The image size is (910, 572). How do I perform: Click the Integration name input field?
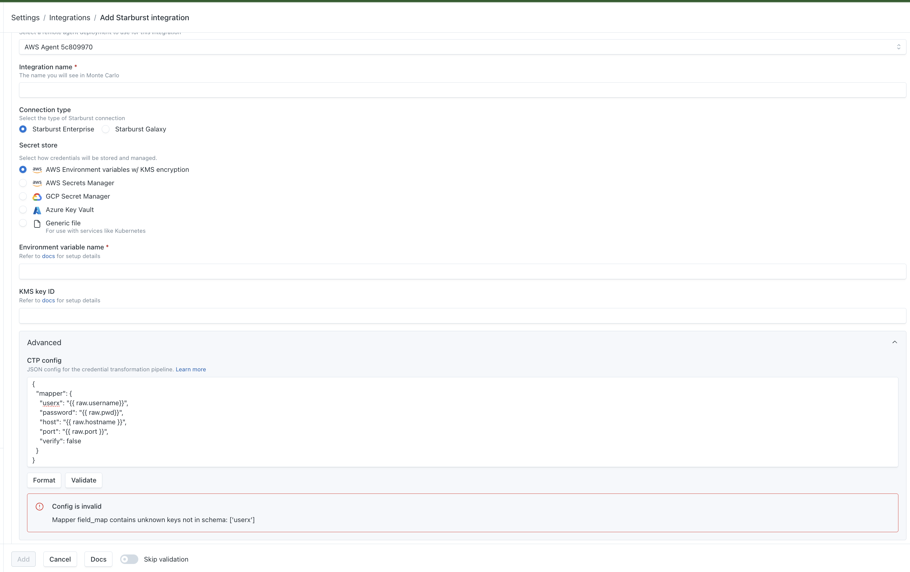(462, 90)
